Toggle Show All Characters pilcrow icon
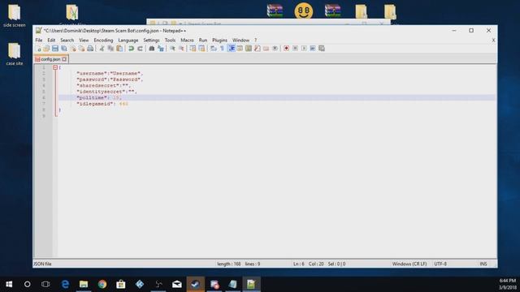The image size is (520, 292). point(222,49)
